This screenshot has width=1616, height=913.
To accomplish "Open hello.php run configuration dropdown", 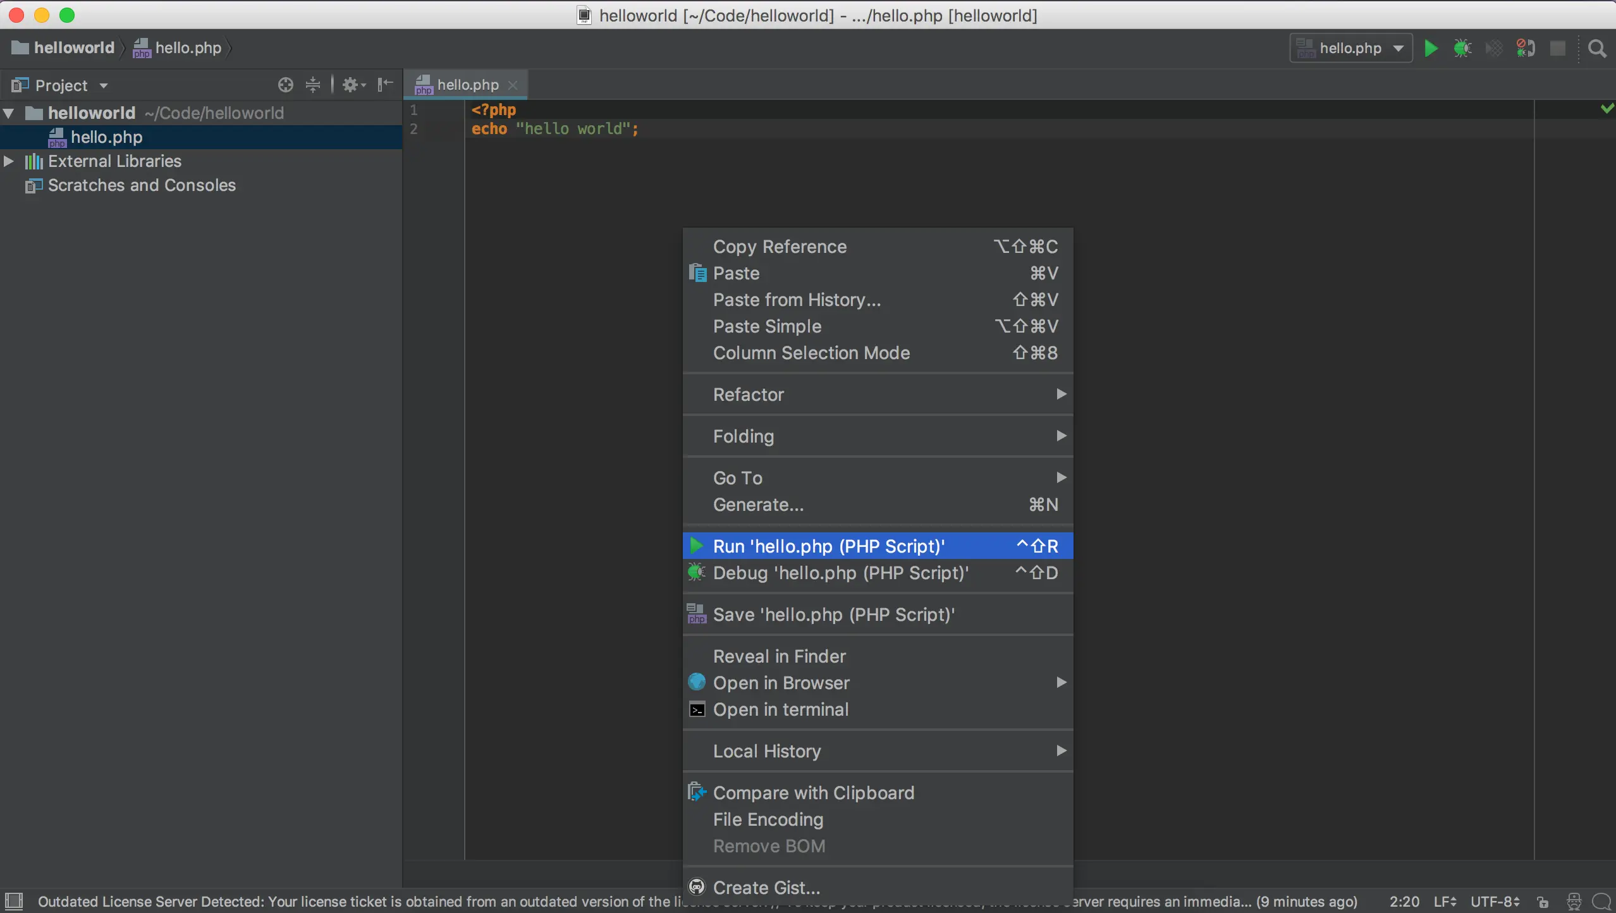I will coord(1350,48).
